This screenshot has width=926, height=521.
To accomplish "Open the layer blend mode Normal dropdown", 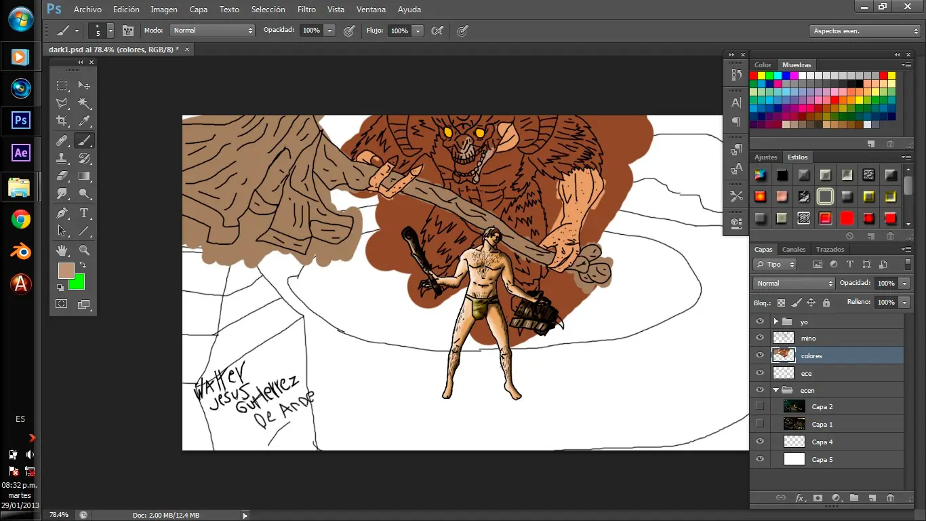I will tap(794, 283).
